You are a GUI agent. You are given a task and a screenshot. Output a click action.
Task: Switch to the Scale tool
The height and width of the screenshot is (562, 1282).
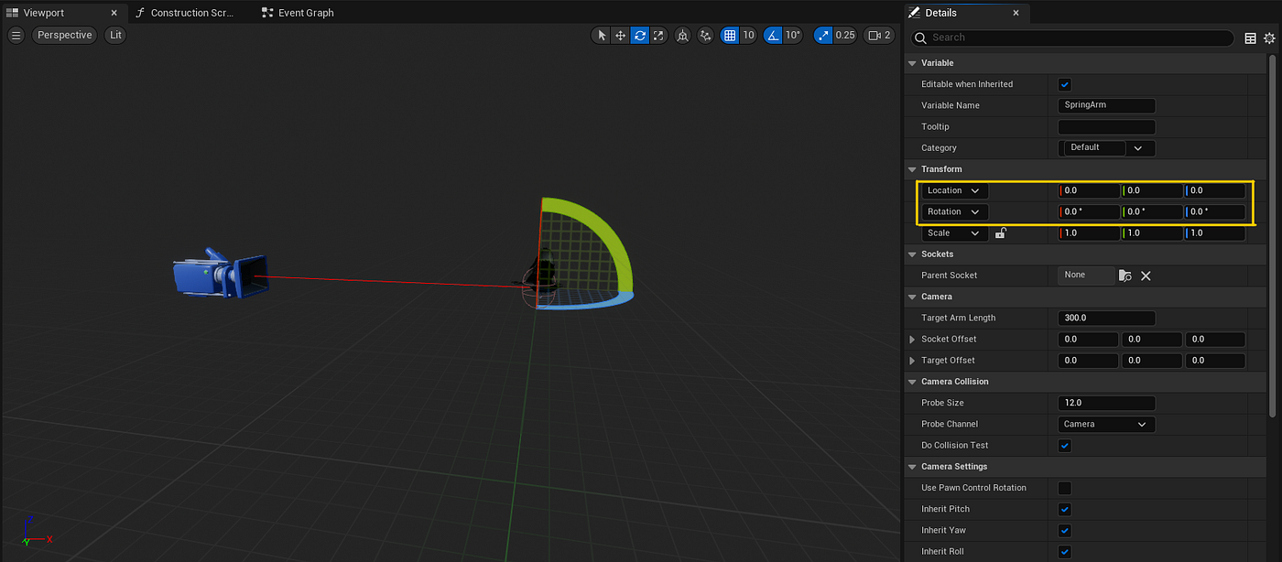658,35
